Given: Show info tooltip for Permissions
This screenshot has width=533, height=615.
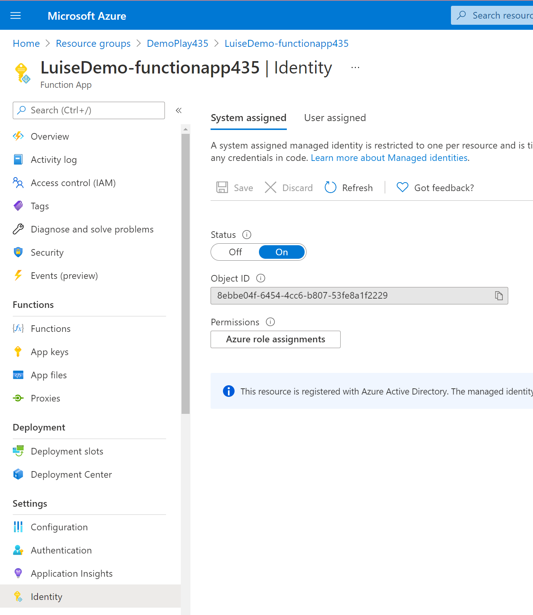Looking at the screenshot, I should tap(271, 322).
